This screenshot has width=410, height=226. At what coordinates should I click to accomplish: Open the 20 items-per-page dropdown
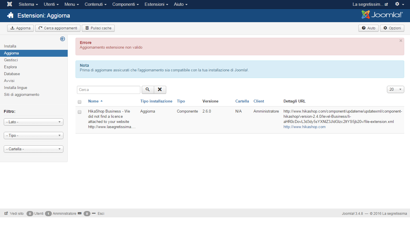(395, 90)
